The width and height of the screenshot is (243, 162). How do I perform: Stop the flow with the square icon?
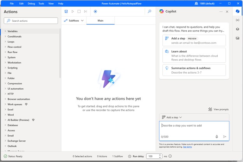[79, 11]
